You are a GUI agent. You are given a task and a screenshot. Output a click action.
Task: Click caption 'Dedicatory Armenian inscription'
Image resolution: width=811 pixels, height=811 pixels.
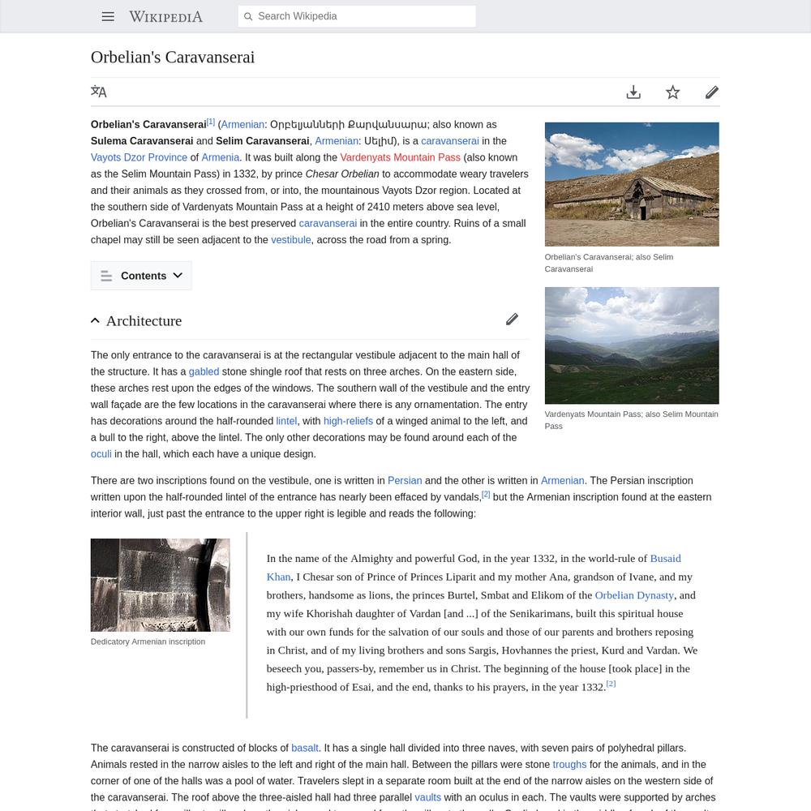(x=148, y=642)
